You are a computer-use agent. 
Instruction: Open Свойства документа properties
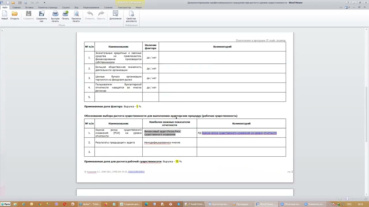[131, 16]
